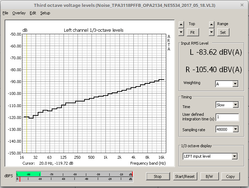Open the Edit menu
Viewport: 249px width, 188px height.
(x=33, y=13)
